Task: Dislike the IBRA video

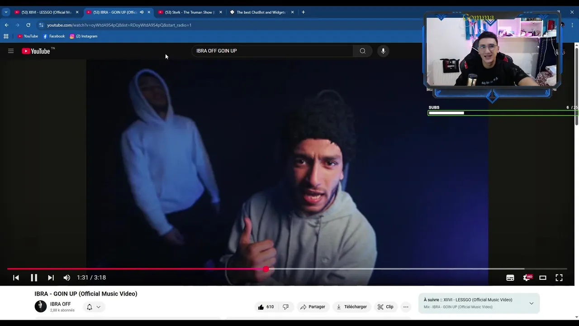Action: click(x=285, y=307)
